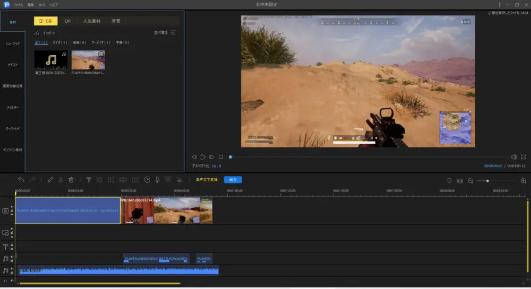Viewport: 531px width, 289px height.
Task: Adjust the timeline zoom slider handle
Action: click(487, 181)
